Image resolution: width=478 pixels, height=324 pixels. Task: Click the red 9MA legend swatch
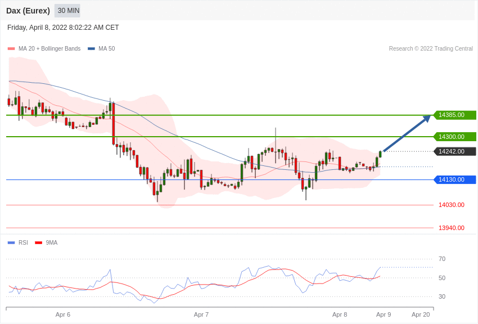tap(38, 243)
